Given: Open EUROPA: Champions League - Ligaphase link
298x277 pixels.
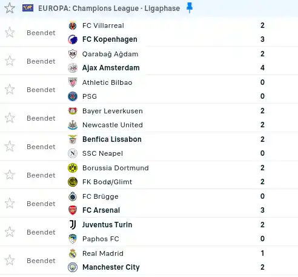Looking at the screenshot, I should pos(109,8).
